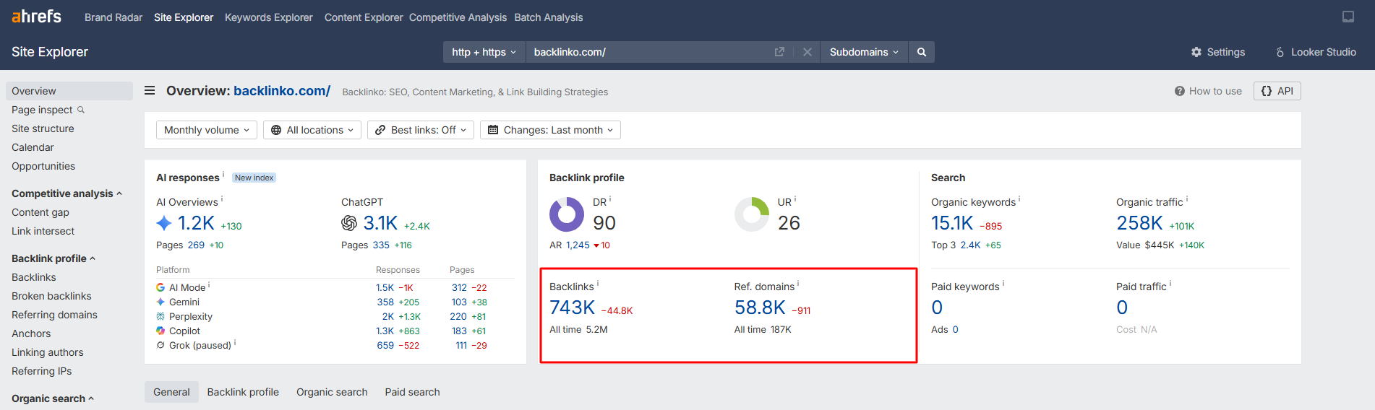Open Batch Analysis in the top menu
This screenshot has width=1375, height=410.
coord(549,17)
